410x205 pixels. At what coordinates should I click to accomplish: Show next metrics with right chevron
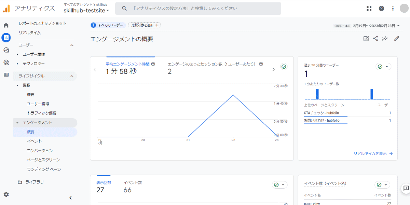[x=273, y=69]
